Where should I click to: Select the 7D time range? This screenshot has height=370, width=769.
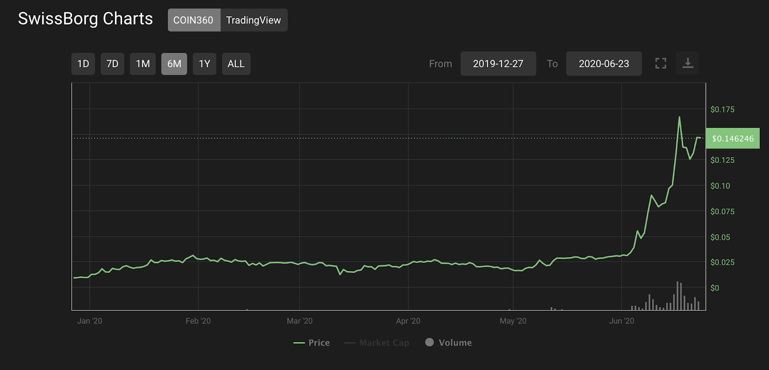coord(112,64)
